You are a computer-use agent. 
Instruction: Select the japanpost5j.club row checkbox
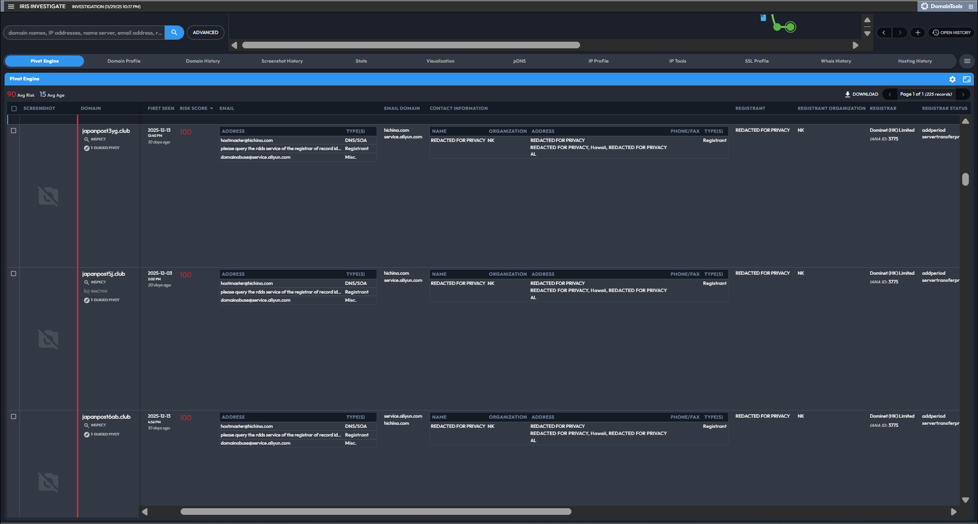coord(14,274)
